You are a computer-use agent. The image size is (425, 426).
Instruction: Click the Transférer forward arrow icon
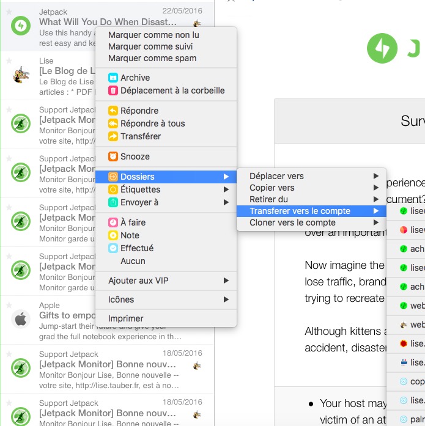tap(113, 136)
